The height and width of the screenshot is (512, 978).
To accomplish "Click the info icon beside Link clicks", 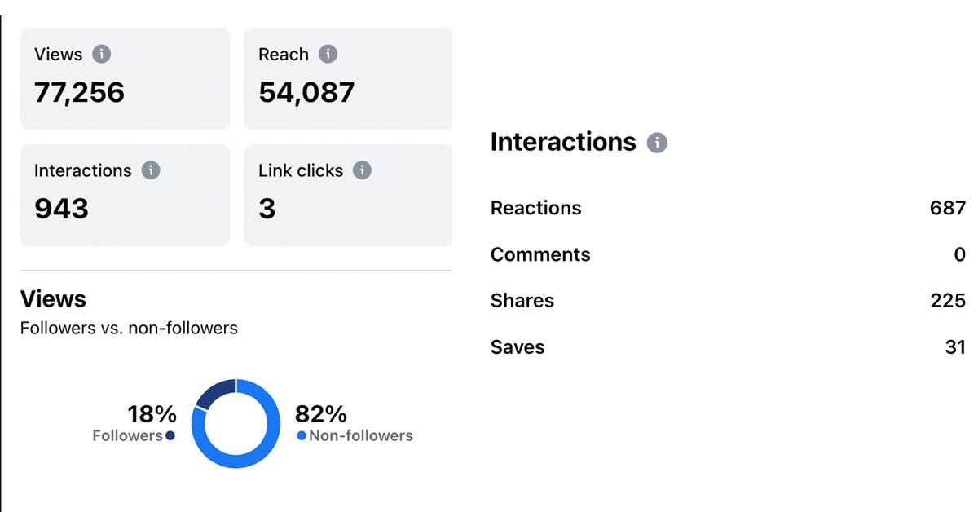I will [x=362, y=170].
